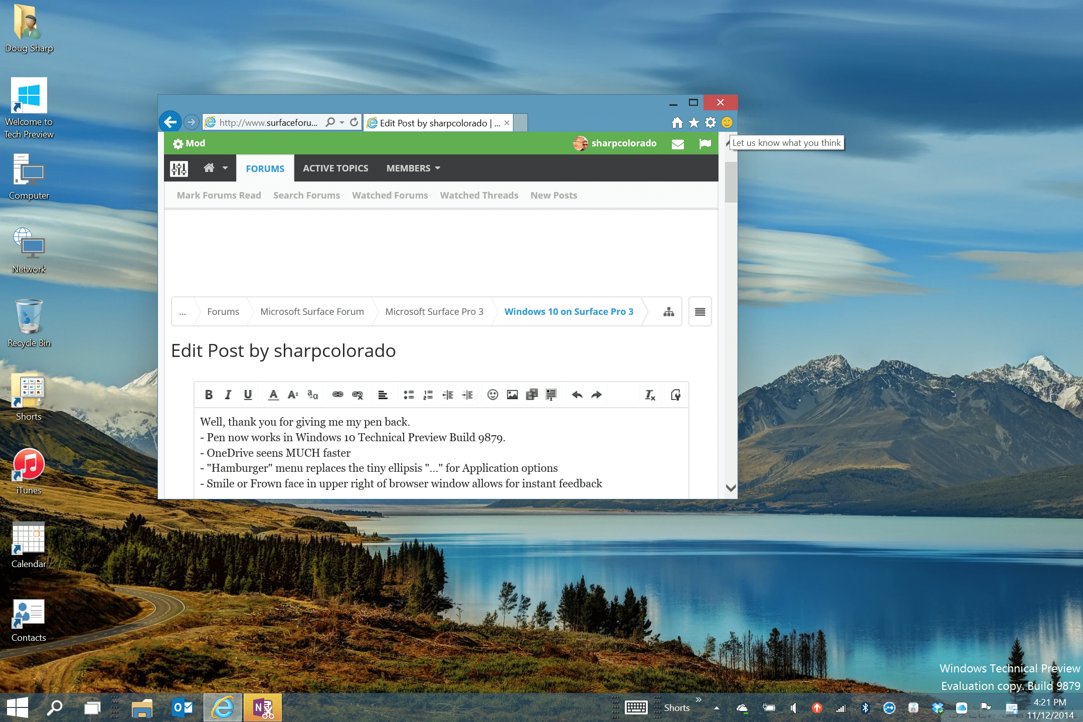Screen dimensions: 1083x722
Task: Open the Mod menu
Action: (x=189, y=143)
